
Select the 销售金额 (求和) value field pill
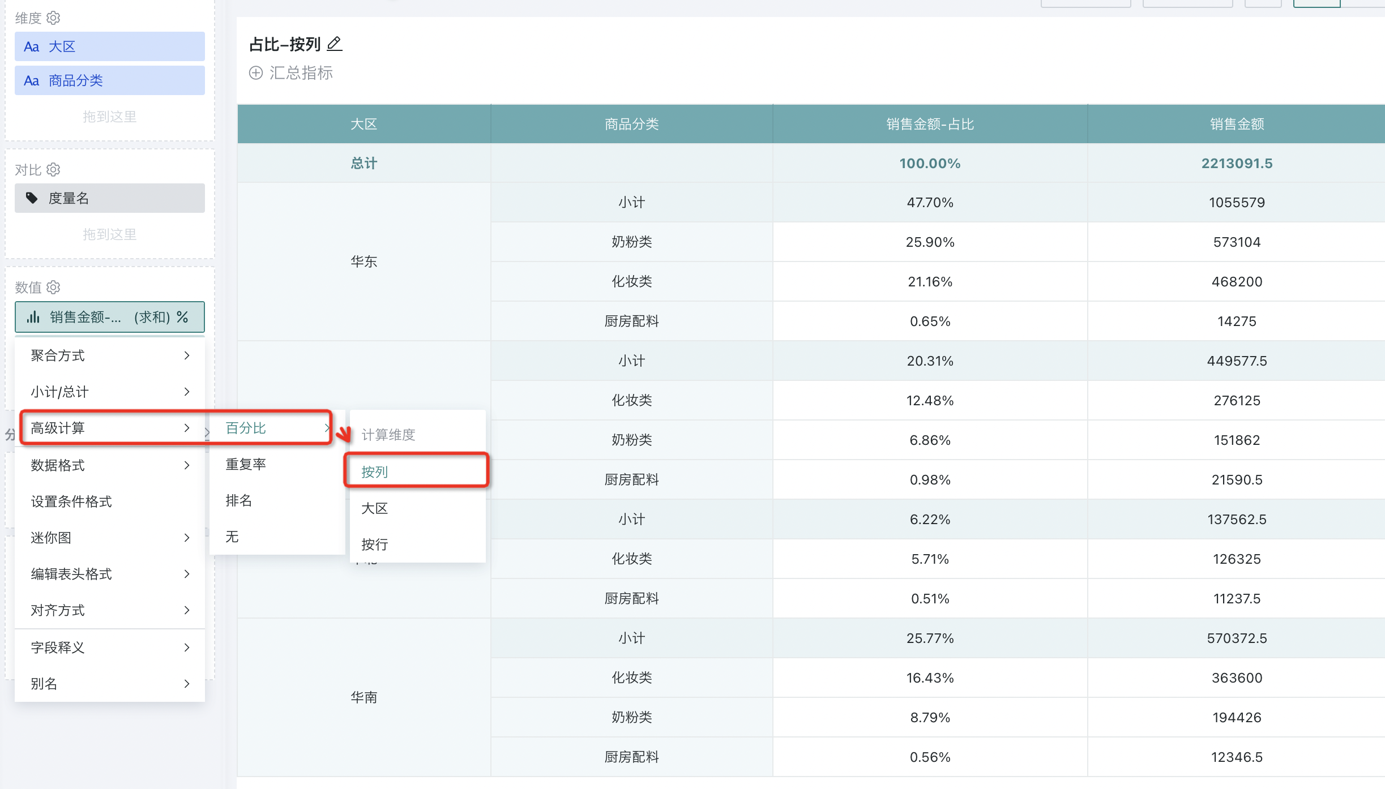110,317
